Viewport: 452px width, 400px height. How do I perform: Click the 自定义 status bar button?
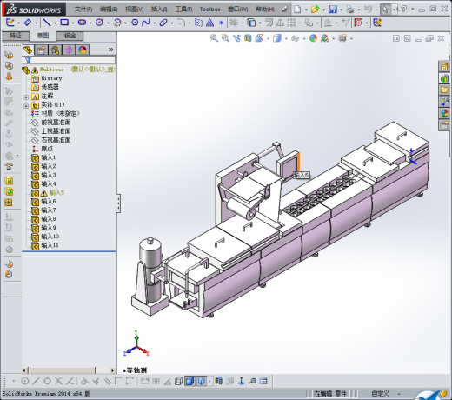[380, 394]
